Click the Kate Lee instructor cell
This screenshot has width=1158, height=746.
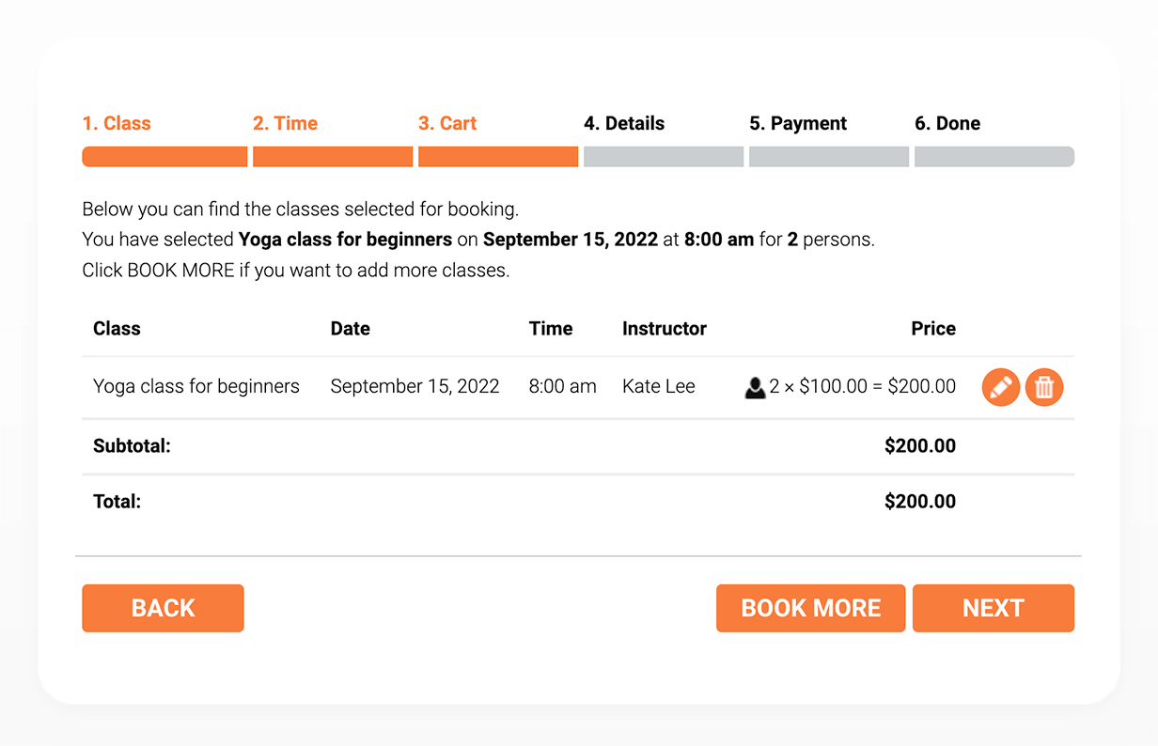tap(659, 386)
